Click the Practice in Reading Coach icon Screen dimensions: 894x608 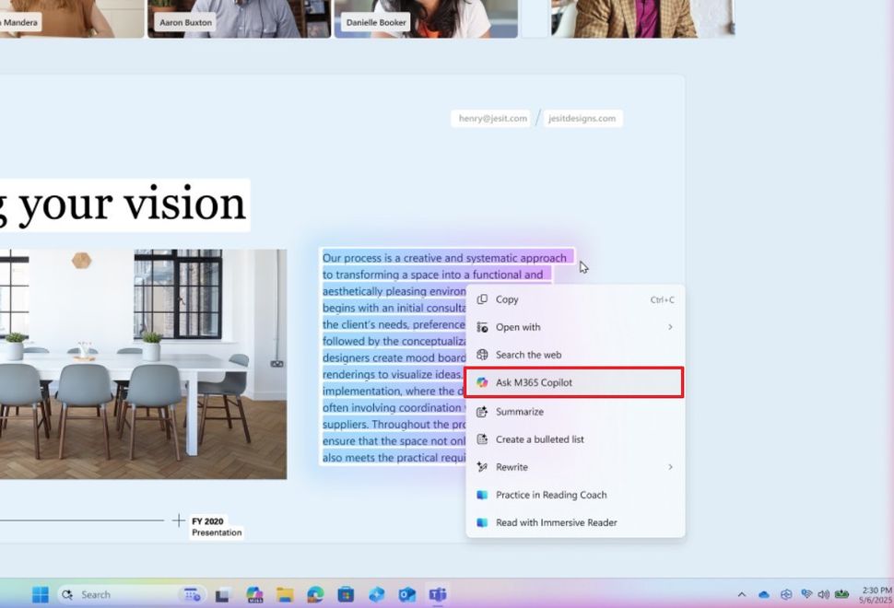coord(480,495)
